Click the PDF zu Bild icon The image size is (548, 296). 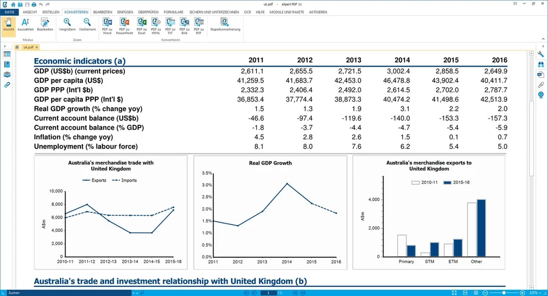(x=184, y=24)
